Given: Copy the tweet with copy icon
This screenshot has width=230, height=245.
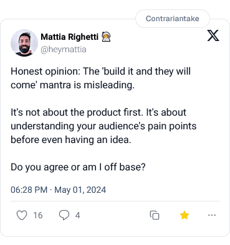Looking at the screenshot, I should pos(155,215).
